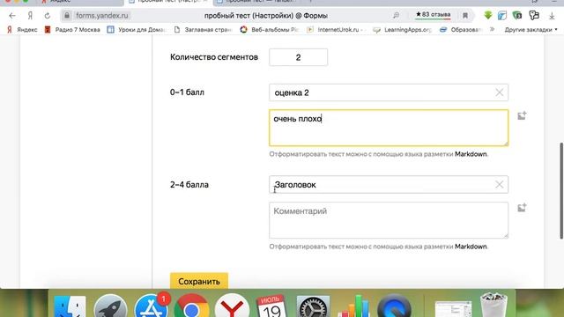Open the blue notes extension icon
The width and height of the screenshot is (564, 317).
(502, 15)
